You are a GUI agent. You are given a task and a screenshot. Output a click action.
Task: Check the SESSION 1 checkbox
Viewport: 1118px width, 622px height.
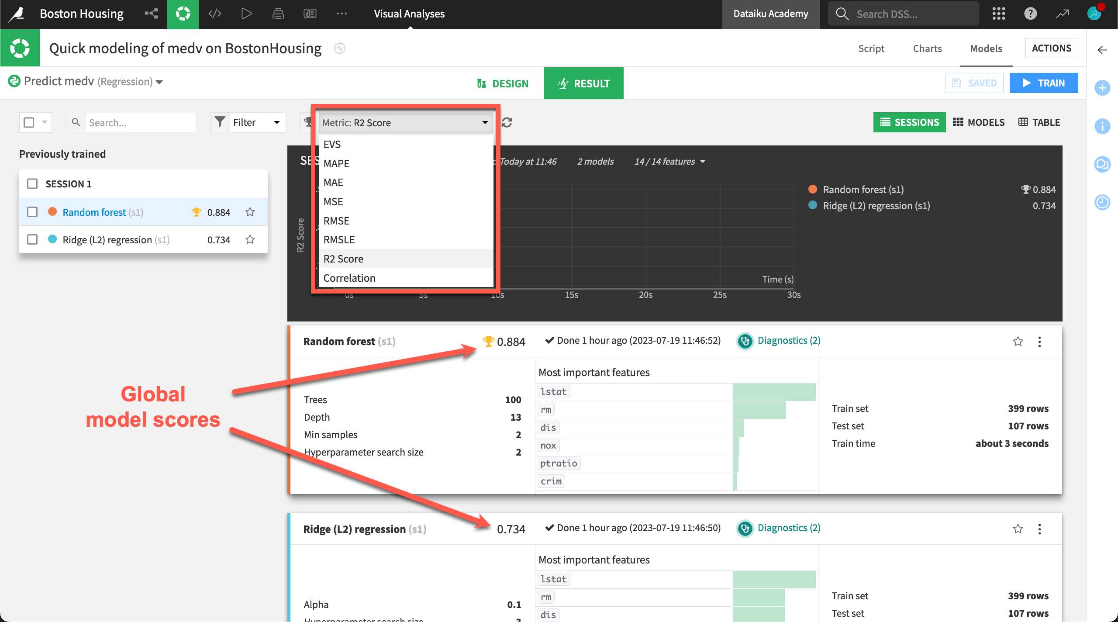[32, 183]
